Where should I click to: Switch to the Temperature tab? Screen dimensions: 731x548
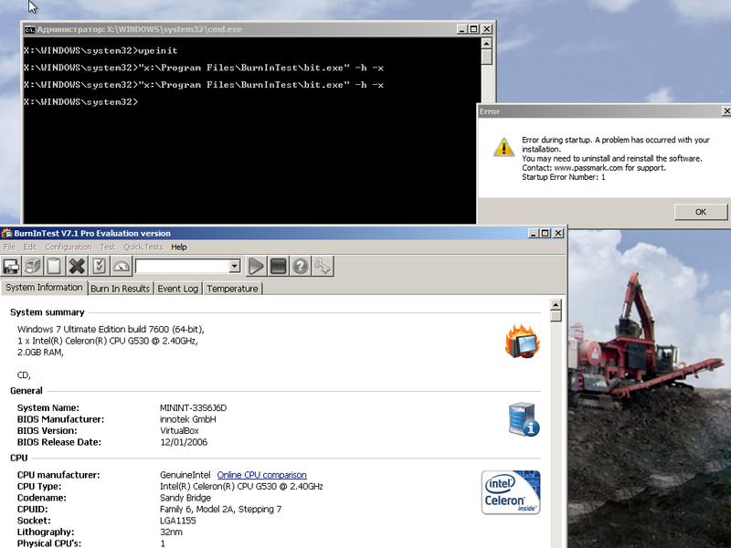click(232, 289)
